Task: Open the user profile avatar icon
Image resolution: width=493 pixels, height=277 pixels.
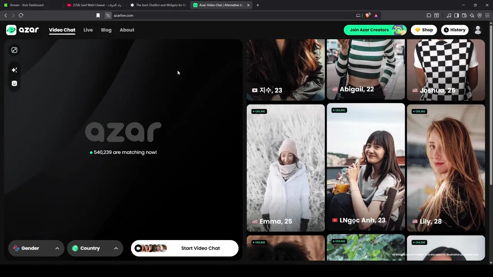Action: click(478, 30)
